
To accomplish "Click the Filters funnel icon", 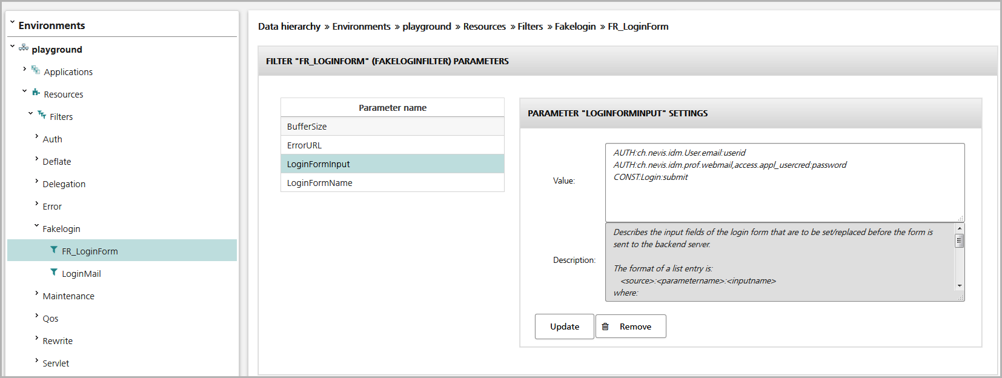I will click(x=42, y=114).
